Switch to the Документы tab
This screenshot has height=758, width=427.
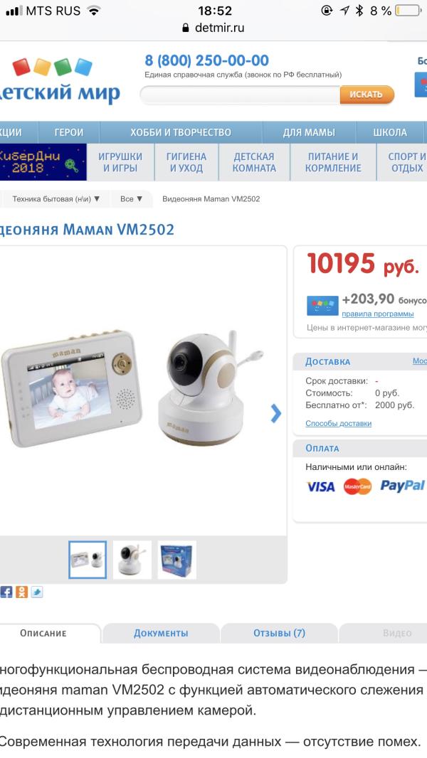[161, 634]
